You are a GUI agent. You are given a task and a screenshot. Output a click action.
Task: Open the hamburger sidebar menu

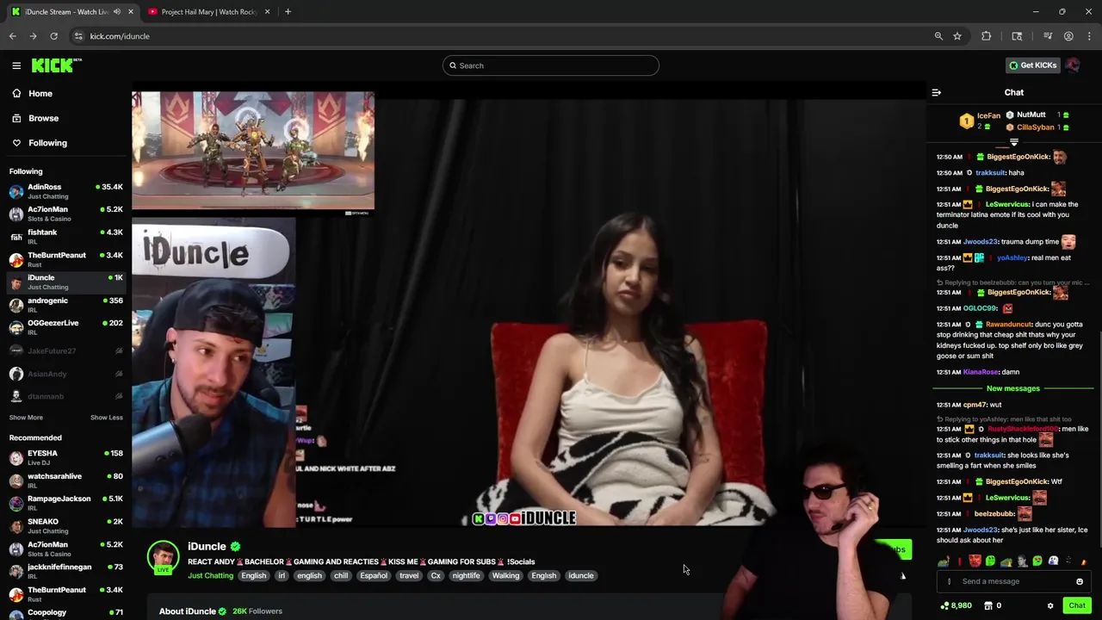(x=16, y=65)
